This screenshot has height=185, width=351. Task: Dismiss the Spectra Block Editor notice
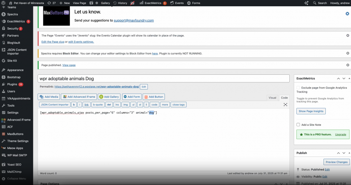348,53
